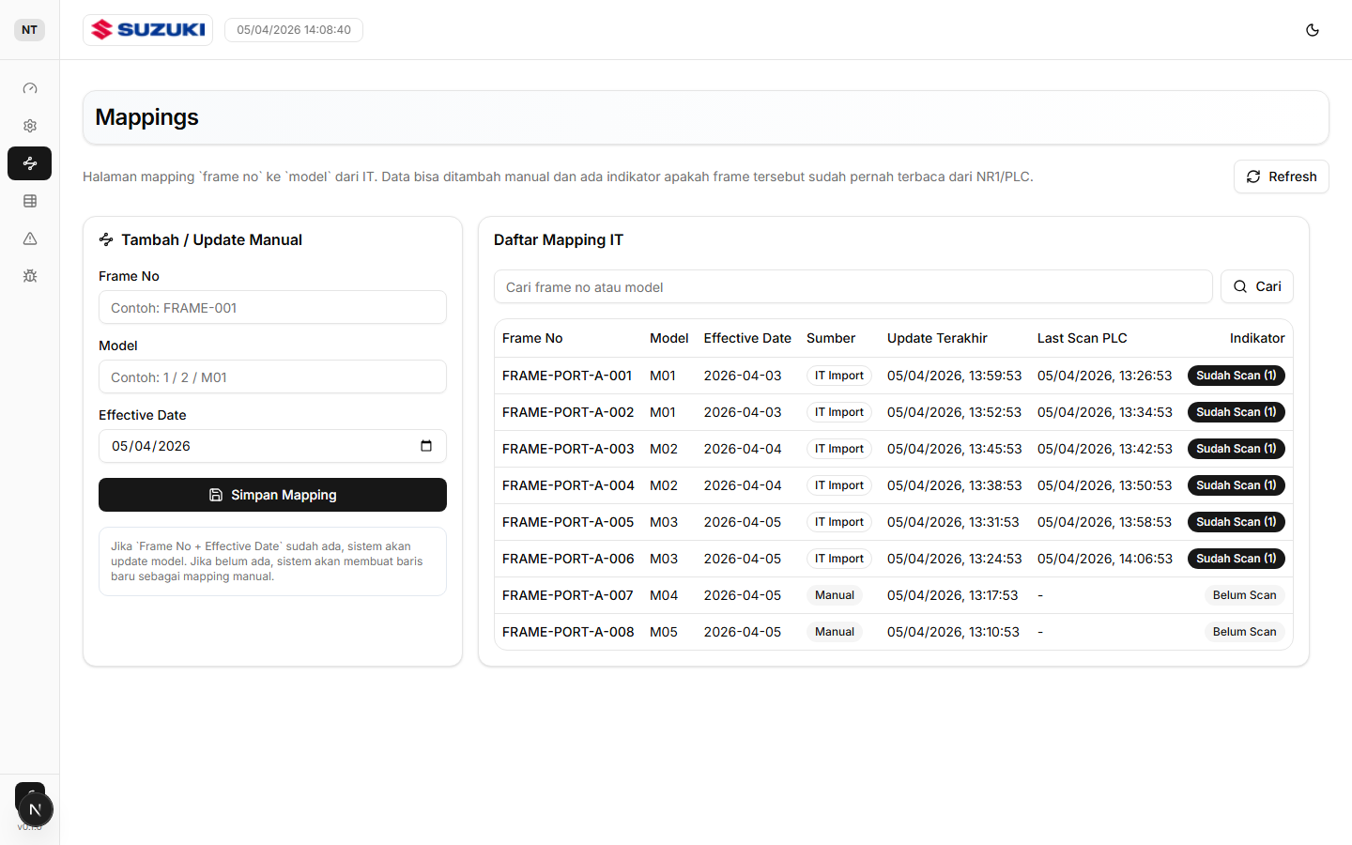The height and width of the screenshot is (845, 1352).
Task: Click IT Import badge in FRAME-PORT-A-002 row
Action: tap(839, 412)
